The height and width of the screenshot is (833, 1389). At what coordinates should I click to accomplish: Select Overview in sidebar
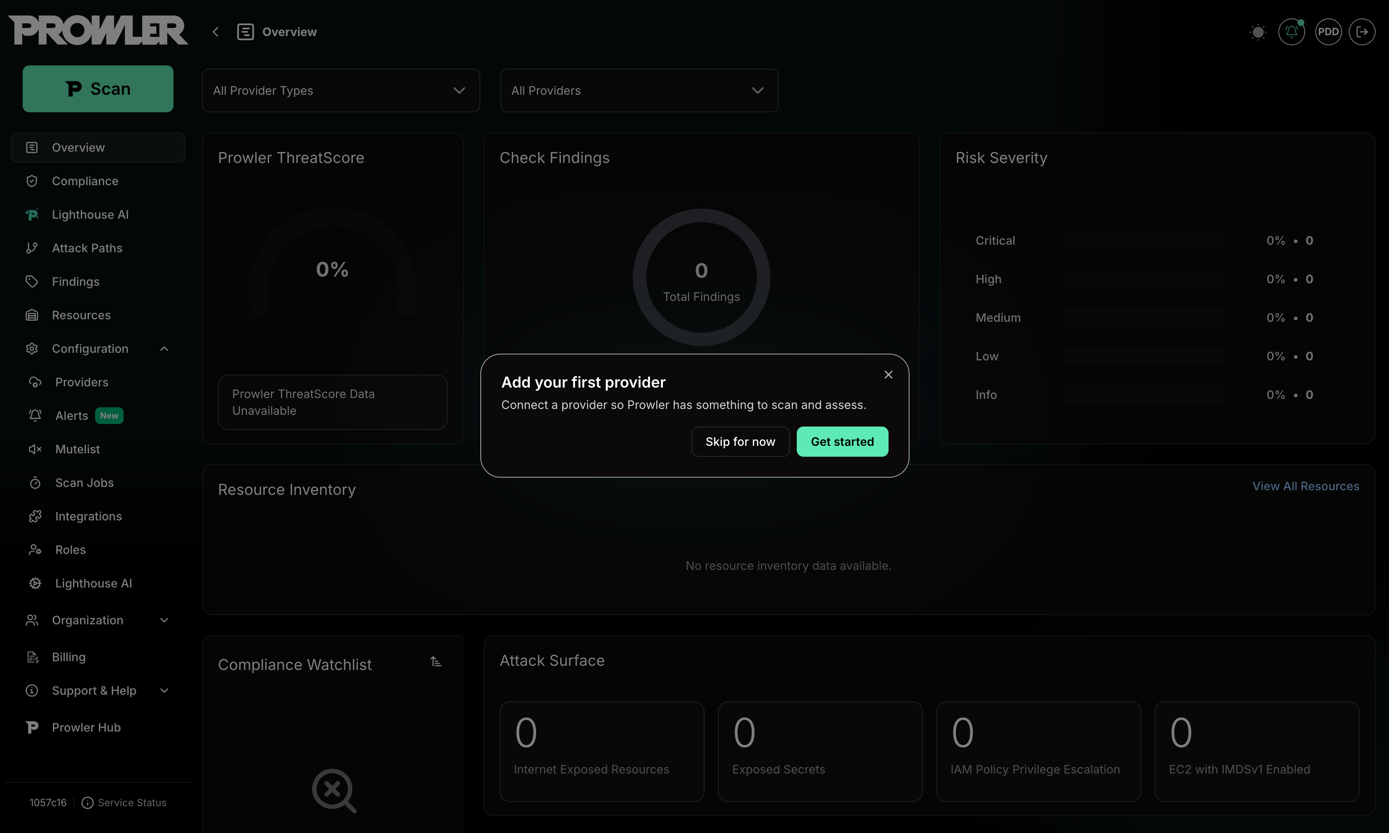click(98, 147)
